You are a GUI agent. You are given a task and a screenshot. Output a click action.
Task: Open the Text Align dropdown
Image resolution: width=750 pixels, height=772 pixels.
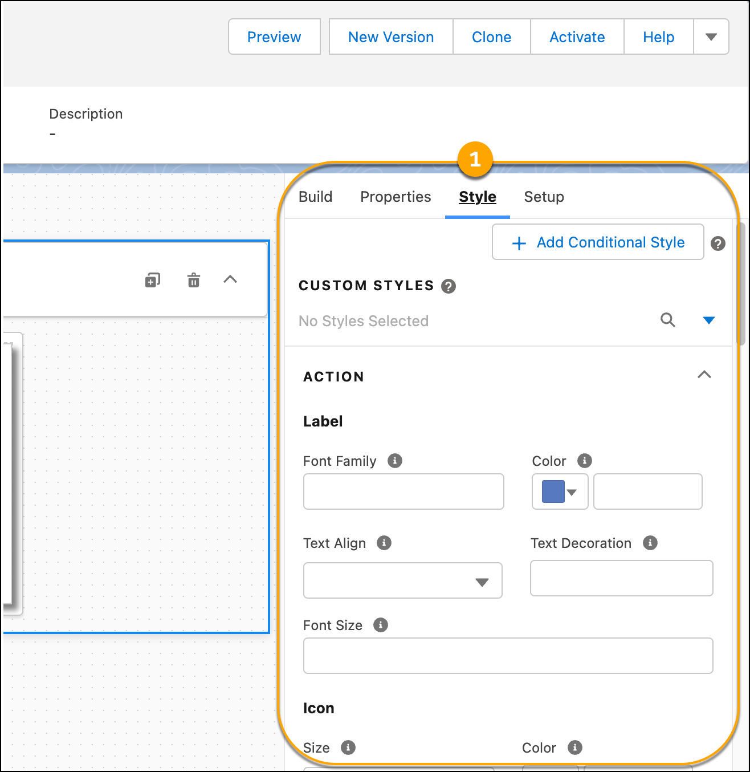(x=403, y=580)
